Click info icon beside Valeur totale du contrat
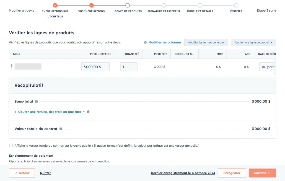The height and width of the screenshot is (181, 285). click(61, 129)
